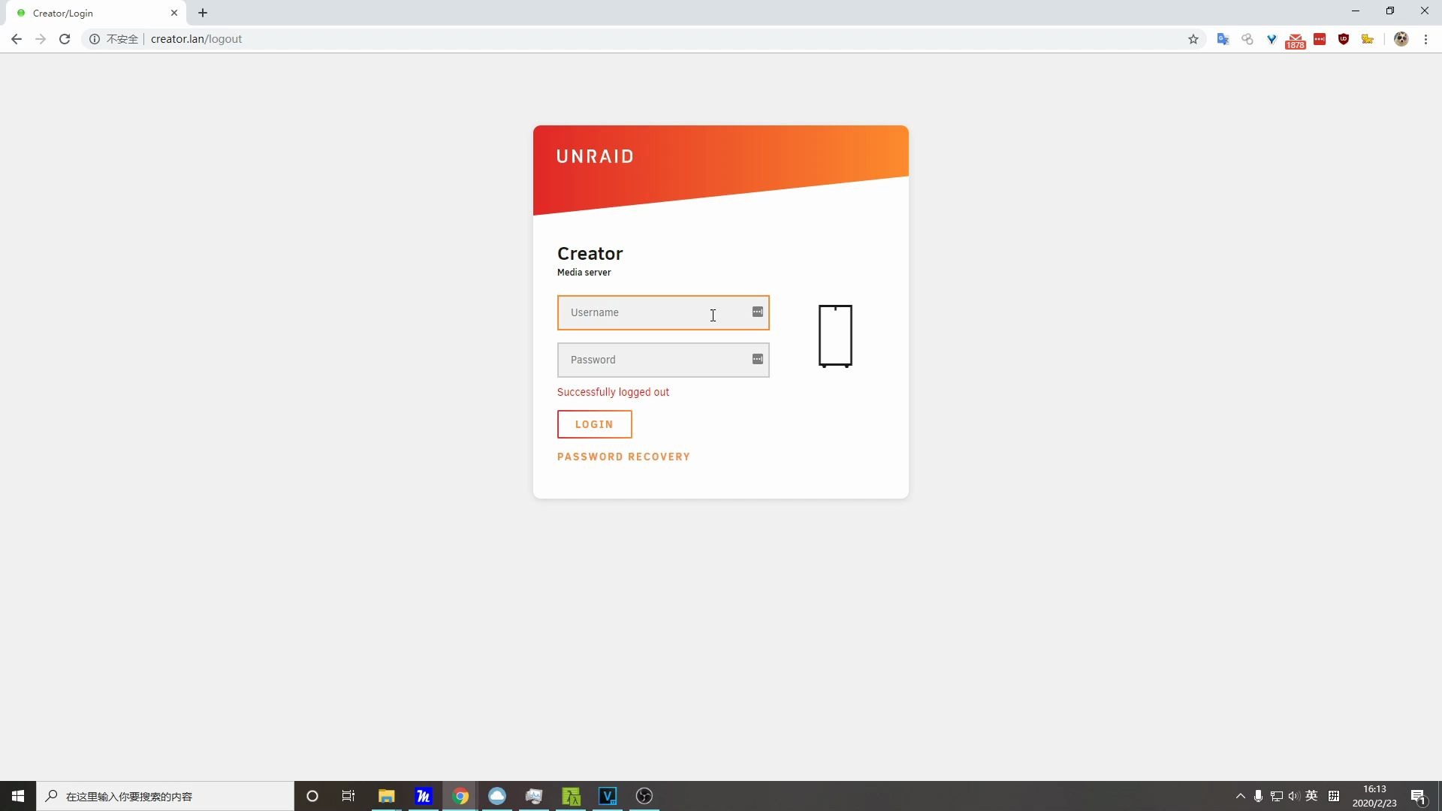This screenshot has height=811, width=1442.
Task: Click the server case illustration
Action: coord(835,336)
